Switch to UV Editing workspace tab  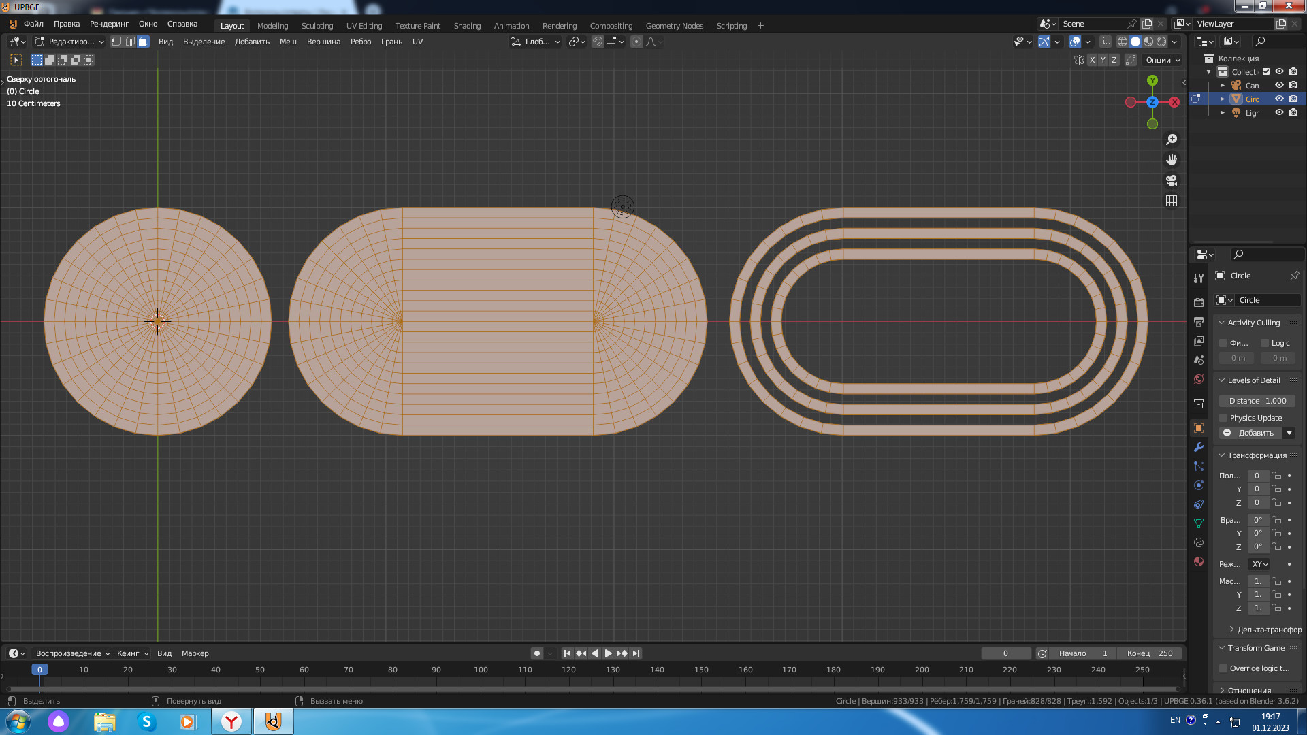point(364,26)
